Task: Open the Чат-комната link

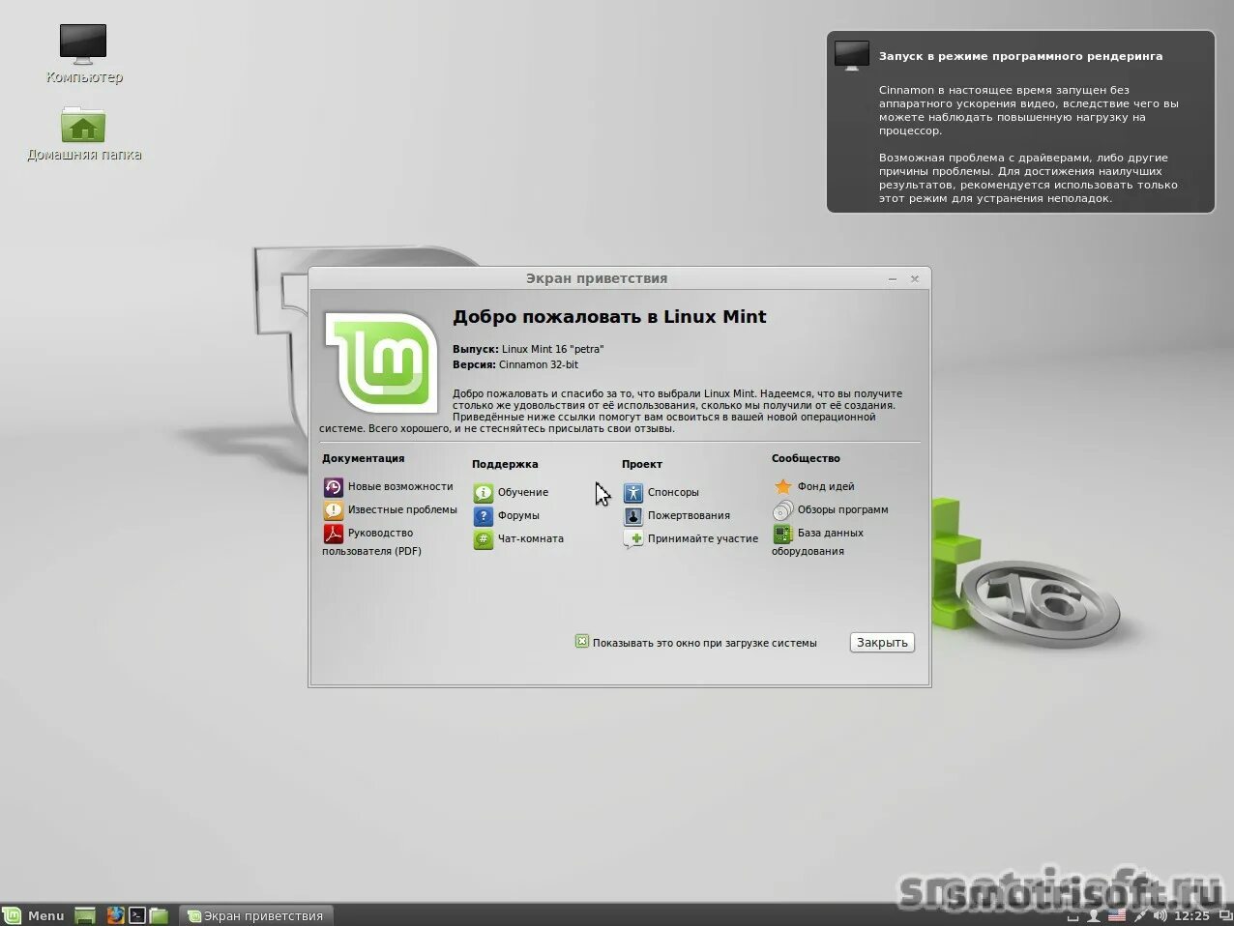Action: (531, 538)
